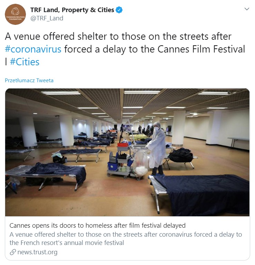Open the #Cities hashtag
This screenshot has height=265, width=255.
[x=25, y=62]
